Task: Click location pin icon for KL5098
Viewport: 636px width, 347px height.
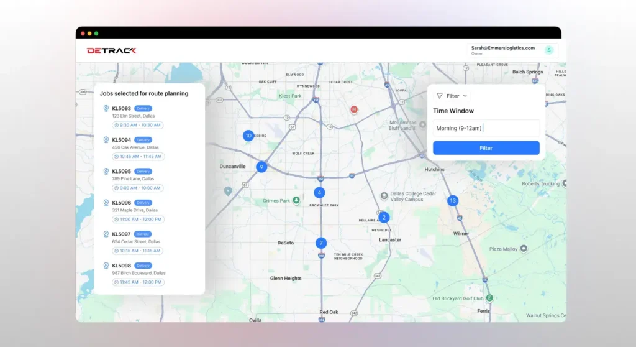Action: click(x=106, y=266)
